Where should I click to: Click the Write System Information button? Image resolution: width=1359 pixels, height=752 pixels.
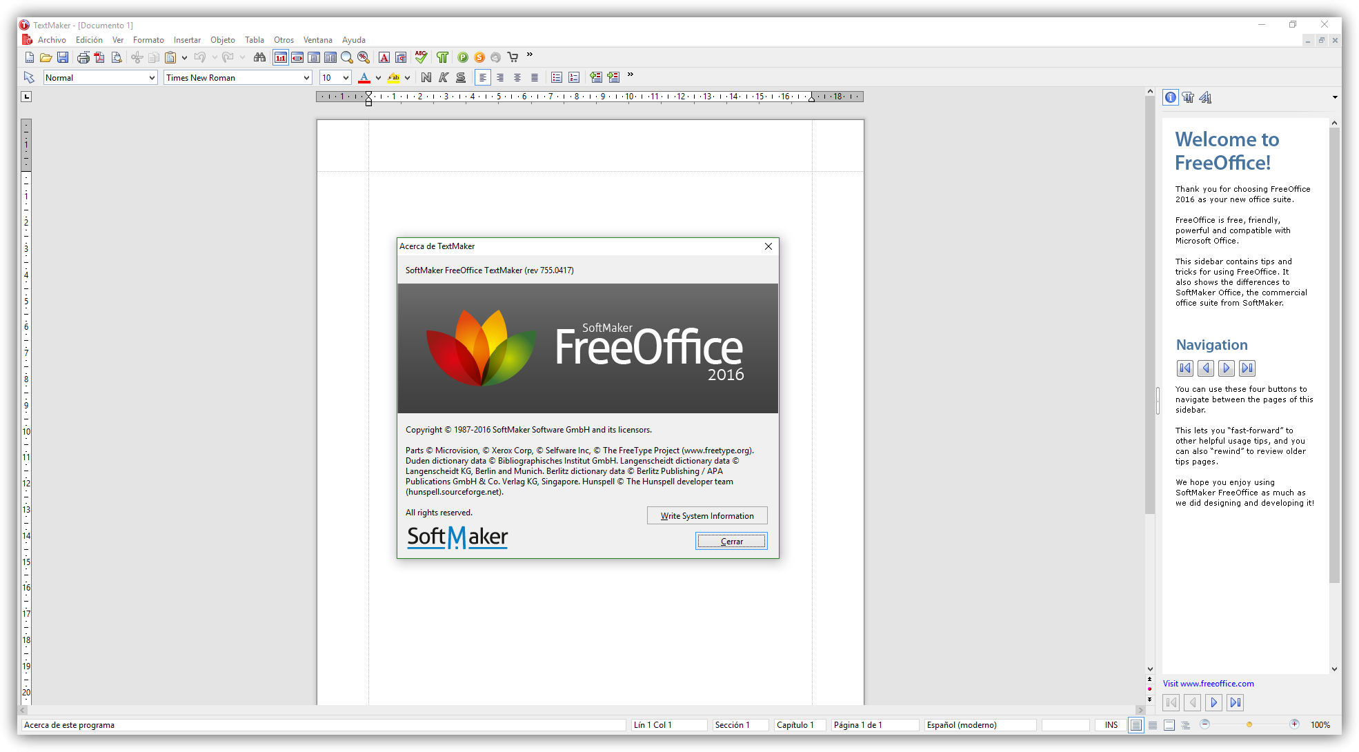[x=707, y=516]
